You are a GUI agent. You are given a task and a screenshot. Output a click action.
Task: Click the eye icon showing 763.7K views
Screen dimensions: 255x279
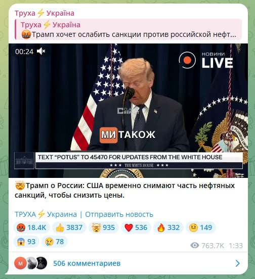tap(195, 246)
